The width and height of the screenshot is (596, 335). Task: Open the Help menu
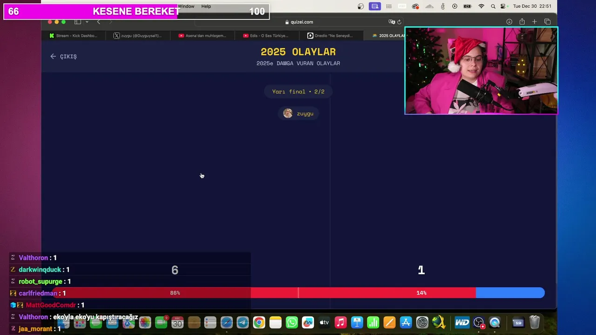click(x=206, y=7)
